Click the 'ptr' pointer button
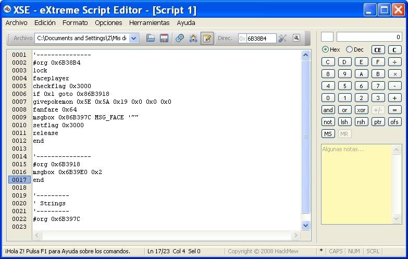The image size is (408, 259). coord(378,122)
